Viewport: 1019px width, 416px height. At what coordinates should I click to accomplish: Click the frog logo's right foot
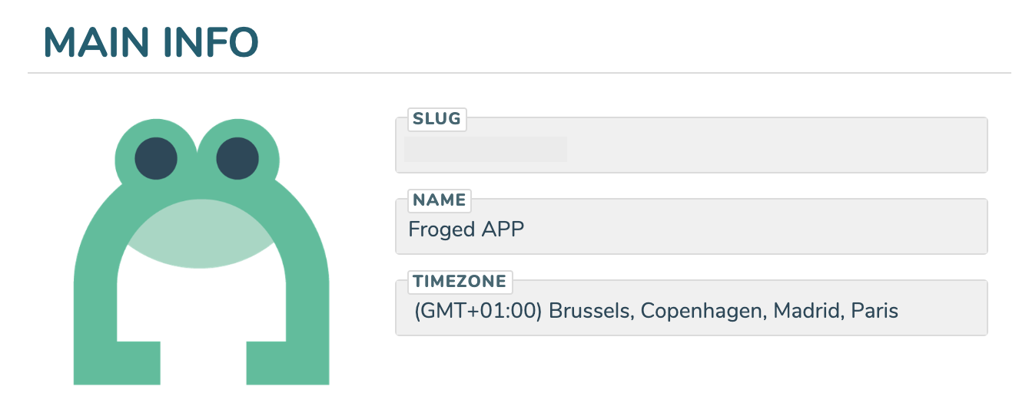click(287, 363)
